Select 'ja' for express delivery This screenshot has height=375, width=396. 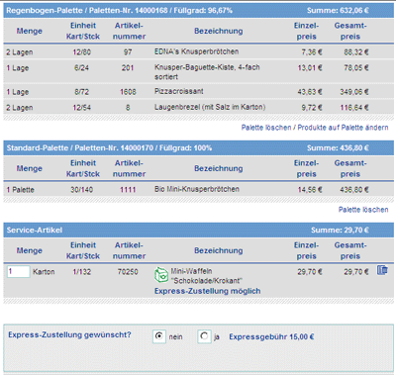coord(204,336)
